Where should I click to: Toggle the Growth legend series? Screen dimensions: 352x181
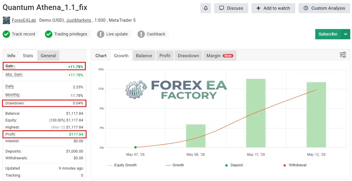[x=175, y=165]
